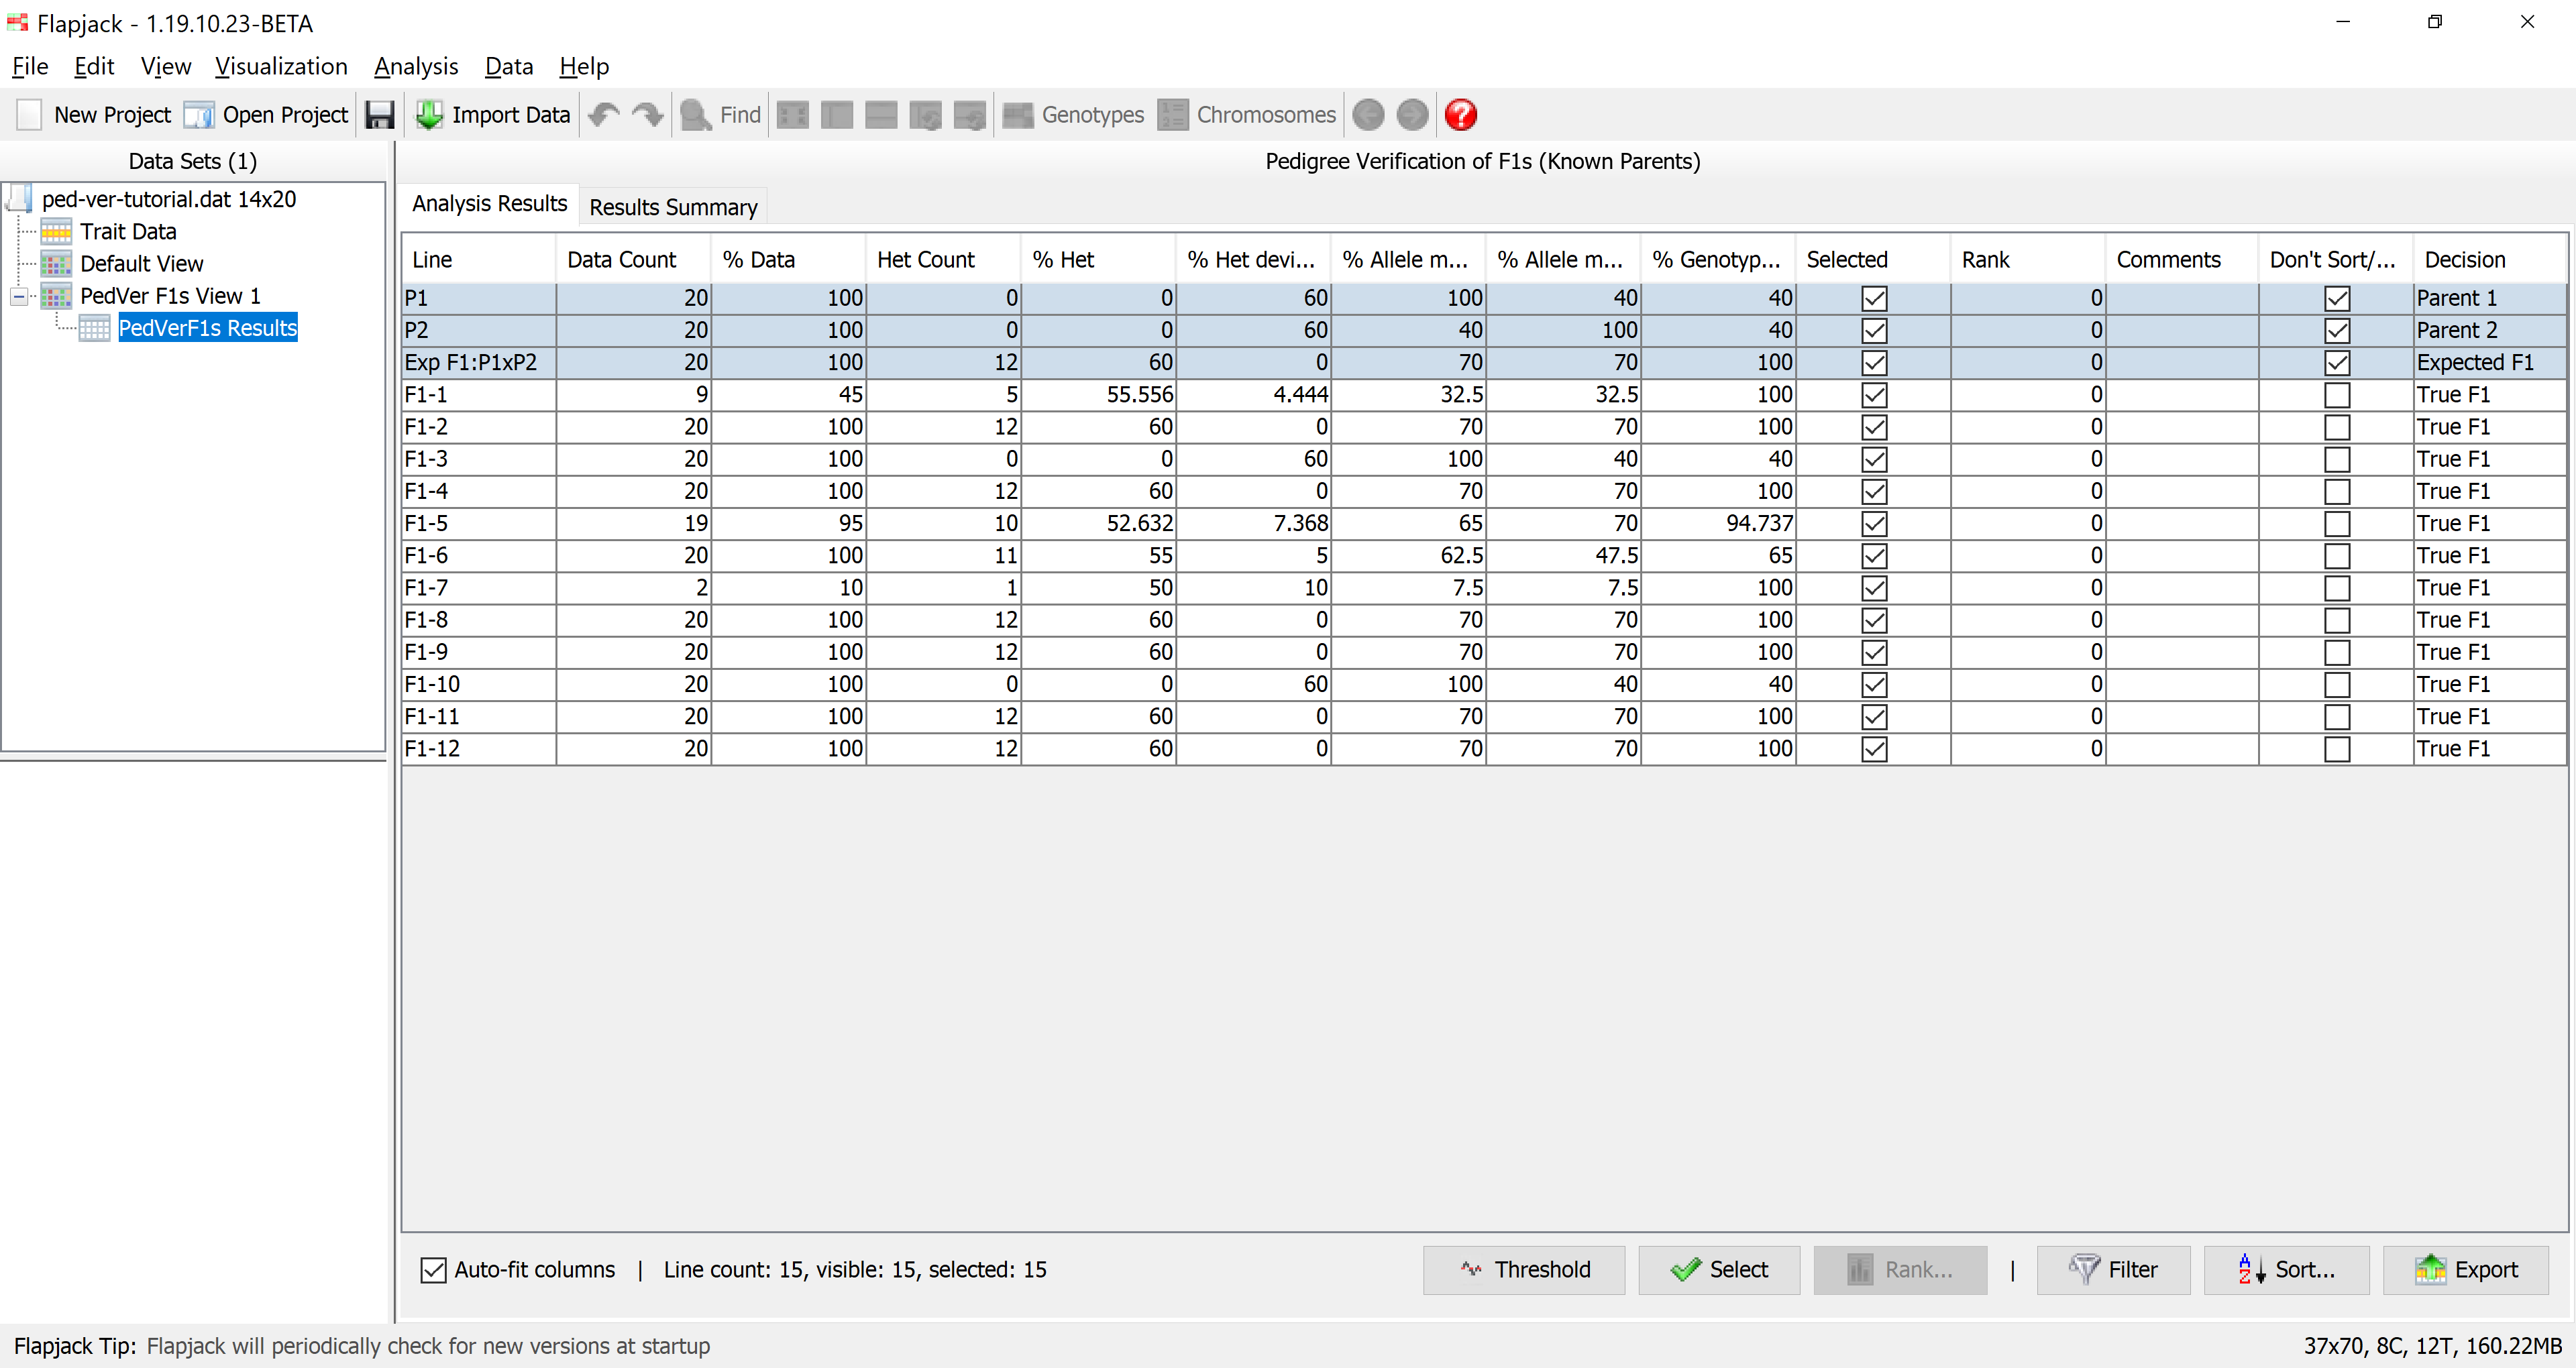The width and height of the screenshot is (2576, 1368).
Task: Select the PedVerF1s Results tree item
Action: click(x=207, y=328)
